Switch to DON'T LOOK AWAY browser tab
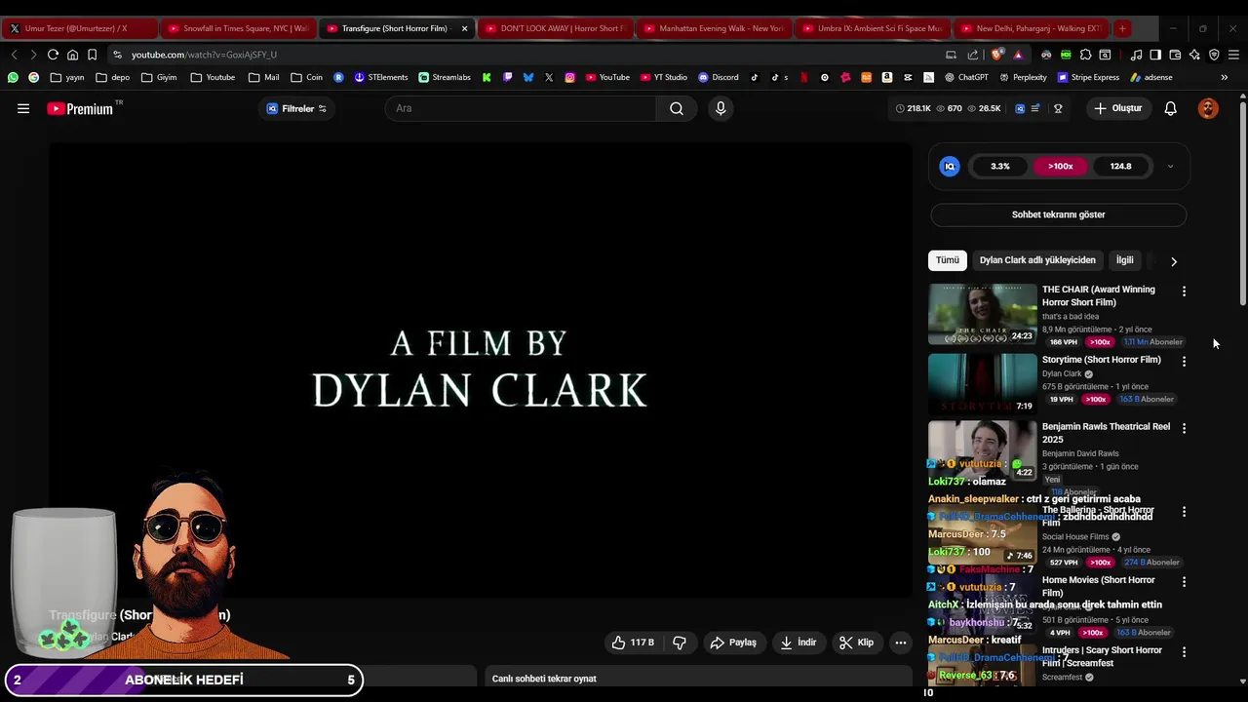 (554, 28)
